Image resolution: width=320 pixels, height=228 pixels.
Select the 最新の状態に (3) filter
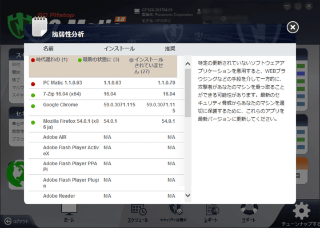(98, 60)
